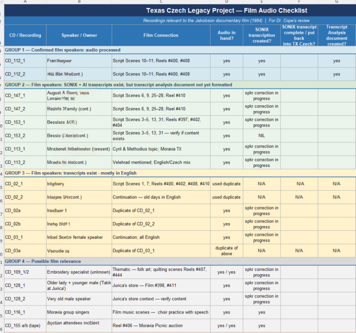This screenshot has height=333, width=356.
Task: Click the GROUP 1 confirmed film speakers row
Action: tap(180, 50)
